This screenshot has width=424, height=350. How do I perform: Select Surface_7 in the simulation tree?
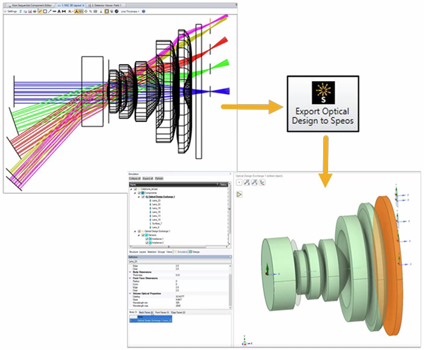[157, 223]
